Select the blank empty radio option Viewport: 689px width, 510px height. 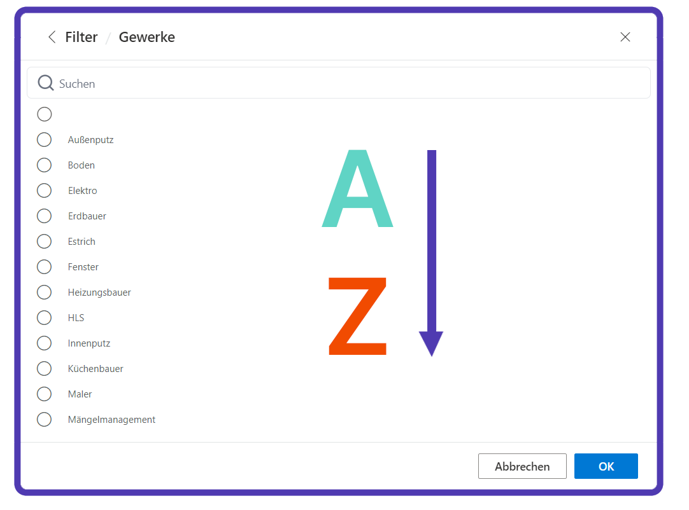pos(44,114)
